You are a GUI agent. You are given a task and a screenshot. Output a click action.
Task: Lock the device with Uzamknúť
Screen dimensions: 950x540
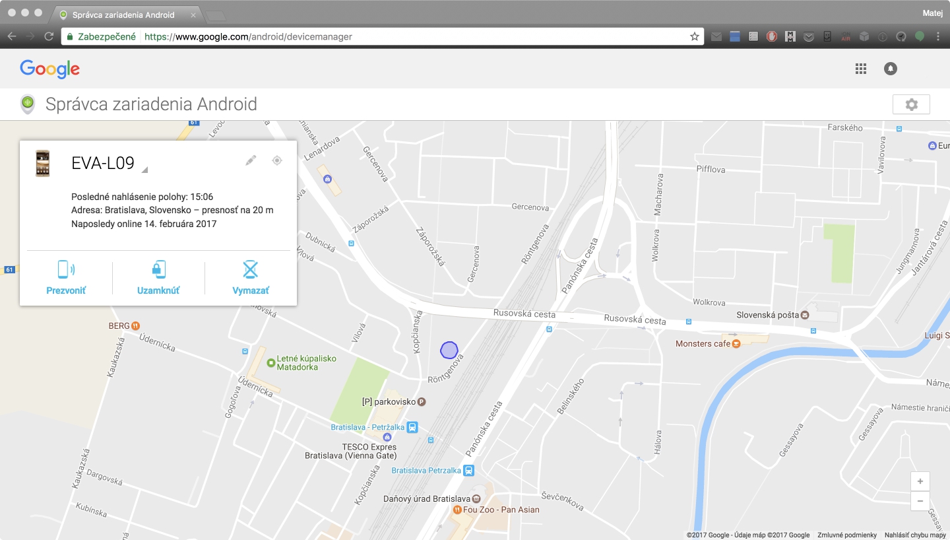(158, 277)
